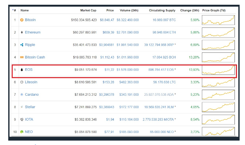Viewport: 245px width, 145px height.
Task: Click Cardano market cap $7.684.213.312
Action: (86, 94)
